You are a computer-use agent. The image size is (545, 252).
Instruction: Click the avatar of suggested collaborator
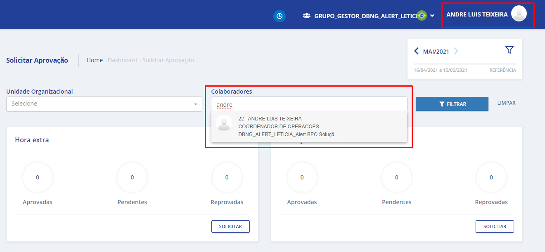pos(224,123)
